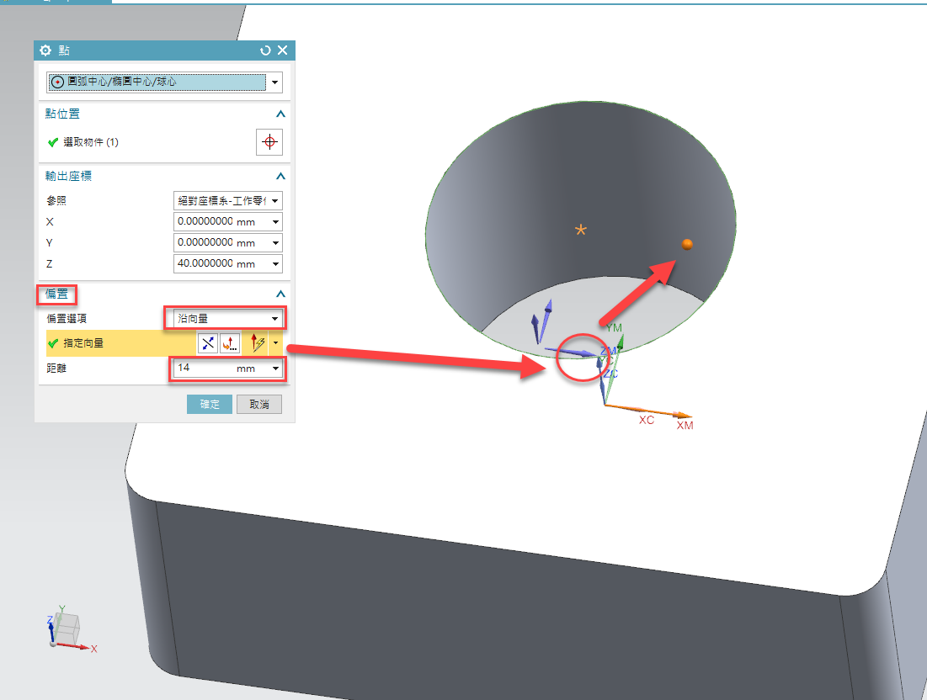Collapse the 輸出座標 section
The height and width of the screenshot is (700, 927).
pos(280,177)
